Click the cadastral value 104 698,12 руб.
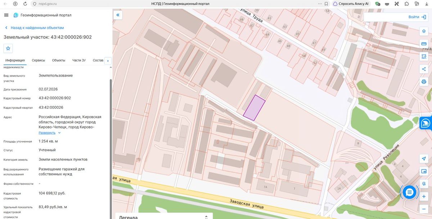This screenshot has height=219, width=432. click(52, 193)
